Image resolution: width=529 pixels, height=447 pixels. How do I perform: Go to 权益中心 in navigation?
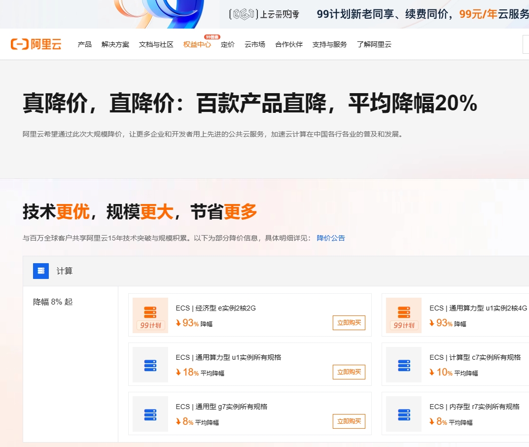[197, 44]
